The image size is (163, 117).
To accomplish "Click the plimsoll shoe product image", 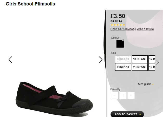I will click(54, 98).
